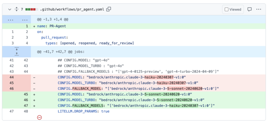Click removed CONFIG.MODEL_TURBO haiku line
The width and height of the screenshot is (269, 125).
[128, 83]
